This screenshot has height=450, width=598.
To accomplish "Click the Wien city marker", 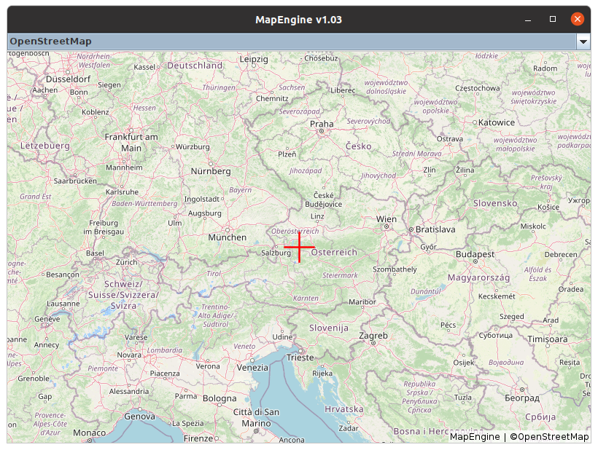I will (387, 226).
